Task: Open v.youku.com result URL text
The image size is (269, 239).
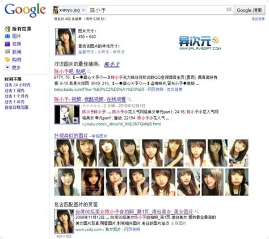Action: (121, 124)
